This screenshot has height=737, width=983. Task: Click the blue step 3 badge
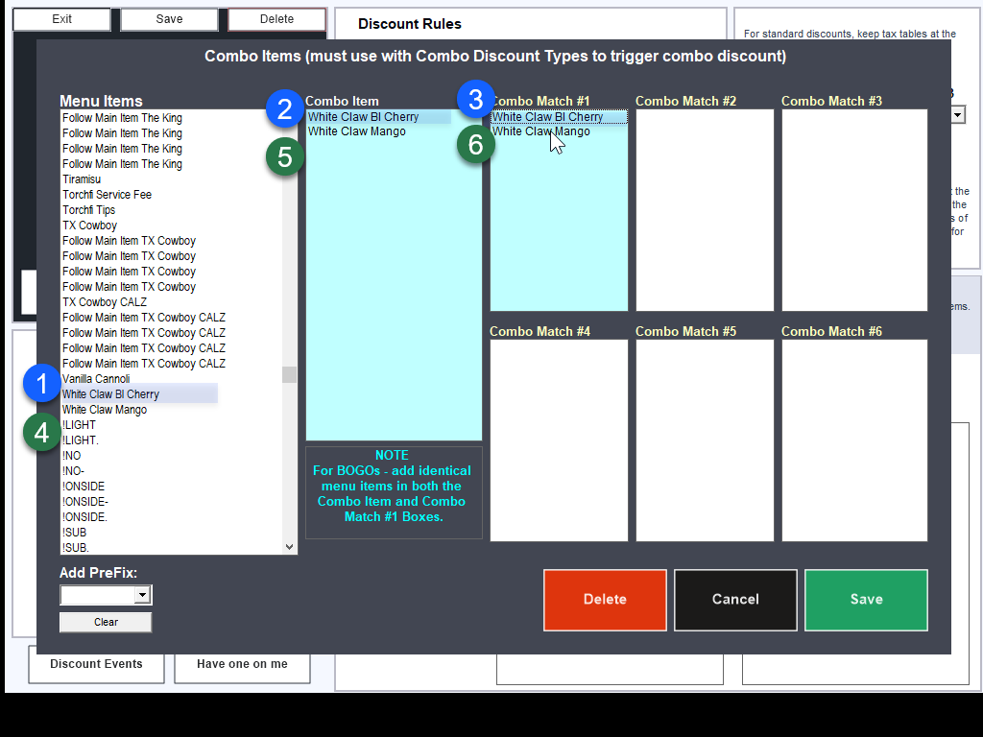point(475,99)
